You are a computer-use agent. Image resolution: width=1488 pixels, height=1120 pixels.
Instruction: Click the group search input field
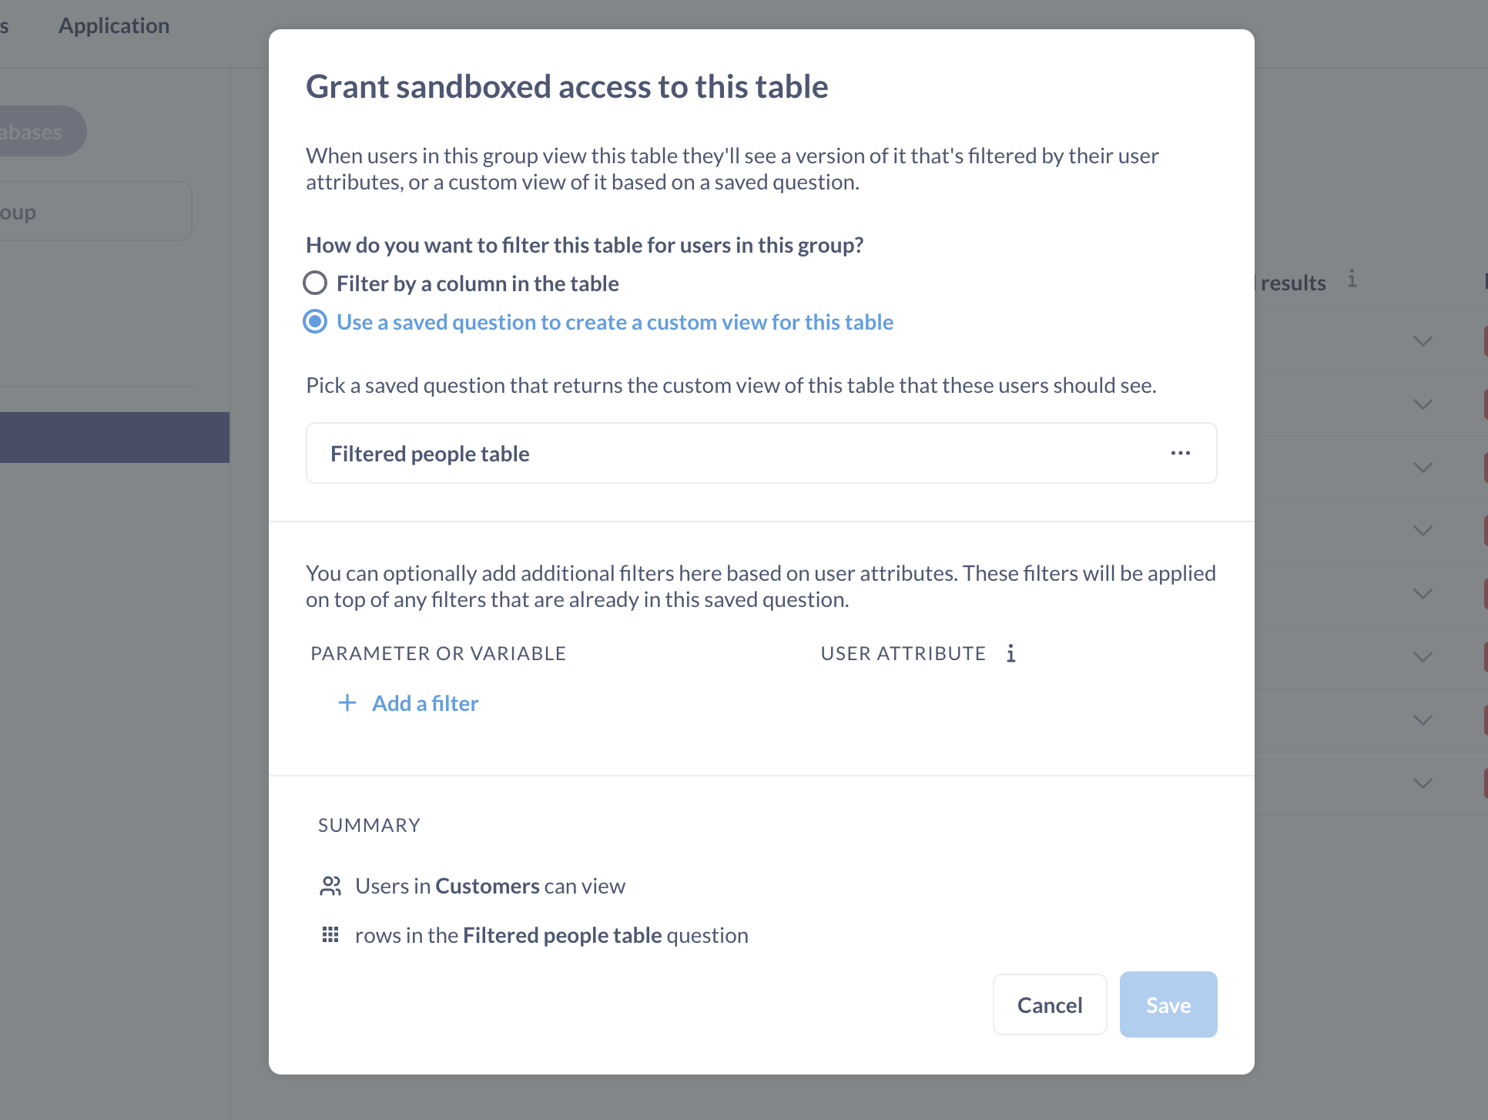click(92, 212)
